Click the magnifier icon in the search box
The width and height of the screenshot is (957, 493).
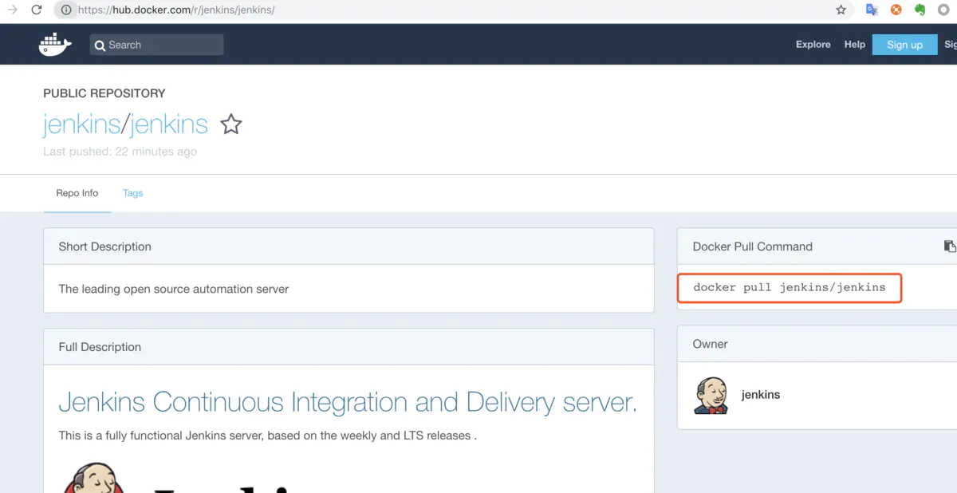100,45
